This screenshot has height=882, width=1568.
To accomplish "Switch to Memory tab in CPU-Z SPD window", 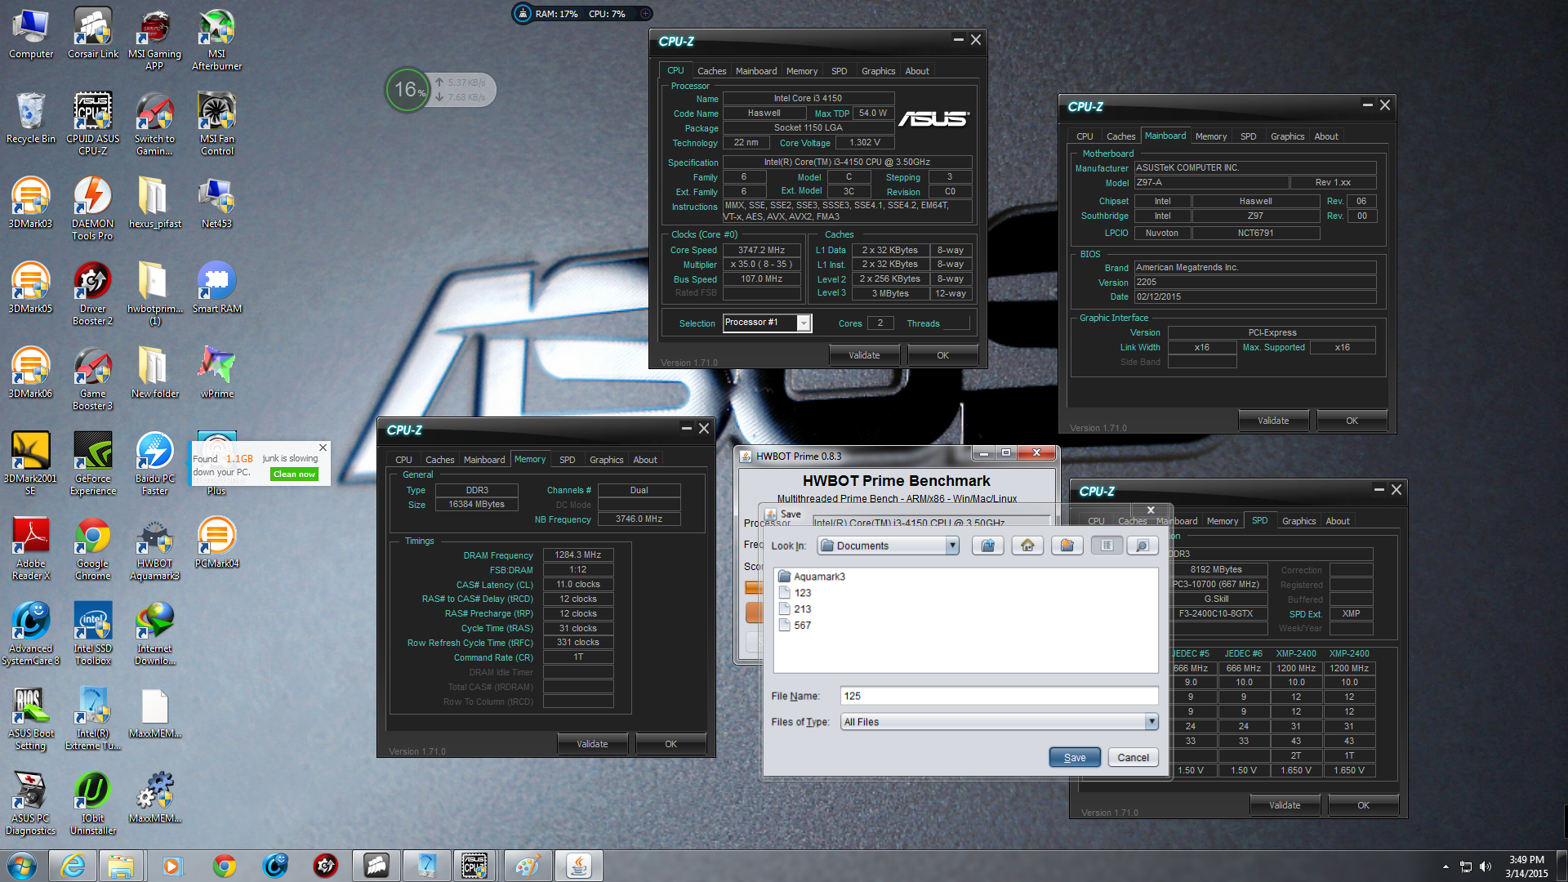I will (1222, 521).
